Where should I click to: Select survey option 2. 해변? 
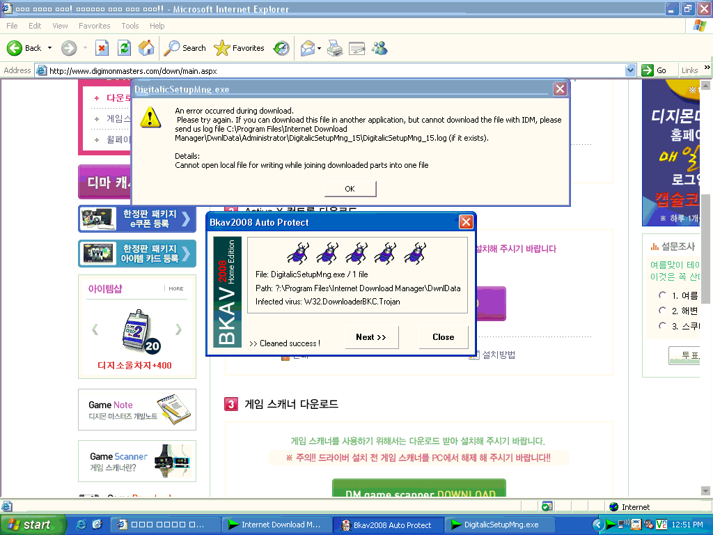pos(662,311)
